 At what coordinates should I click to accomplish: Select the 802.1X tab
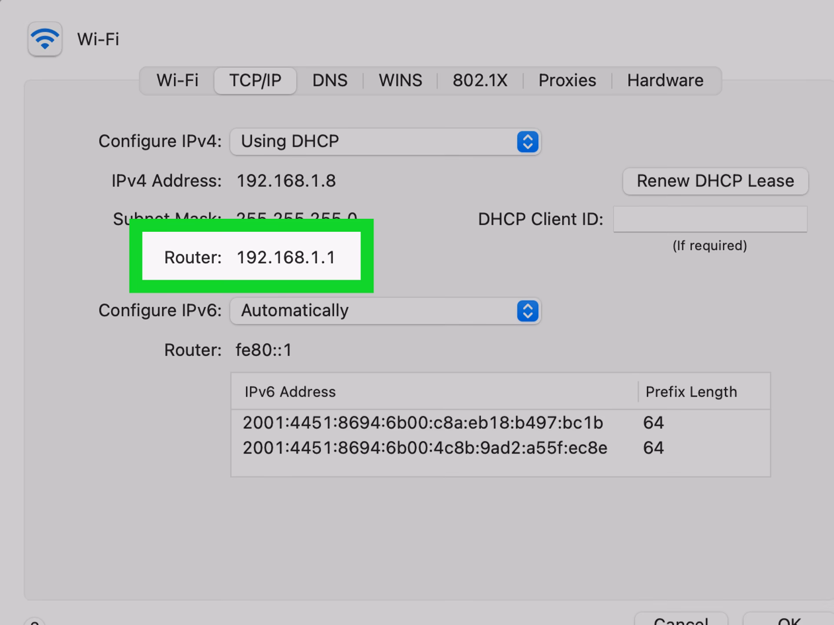pyautogui.click(x=480, y=80)
